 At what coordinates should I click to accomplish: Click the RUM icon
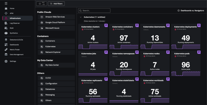point(6,28)
